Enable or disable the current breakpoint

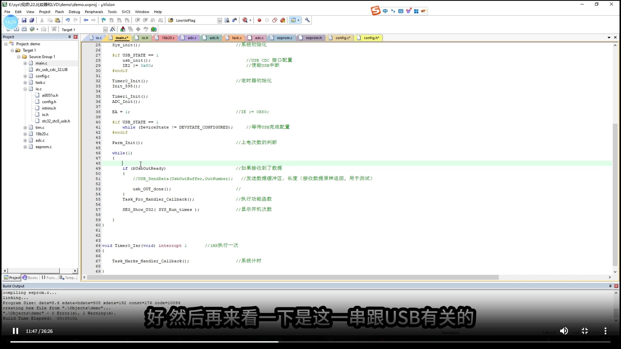pyautogui.click(x=267, y=20)
